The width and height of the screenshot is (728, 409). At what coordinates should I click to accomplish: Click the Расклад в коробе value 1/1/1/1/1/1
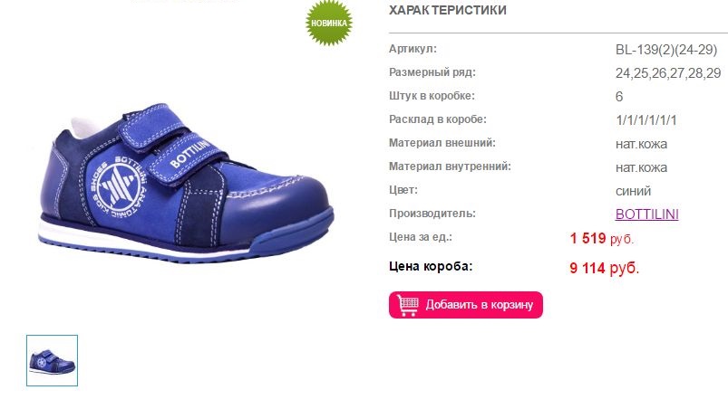[x=645, y=120]
